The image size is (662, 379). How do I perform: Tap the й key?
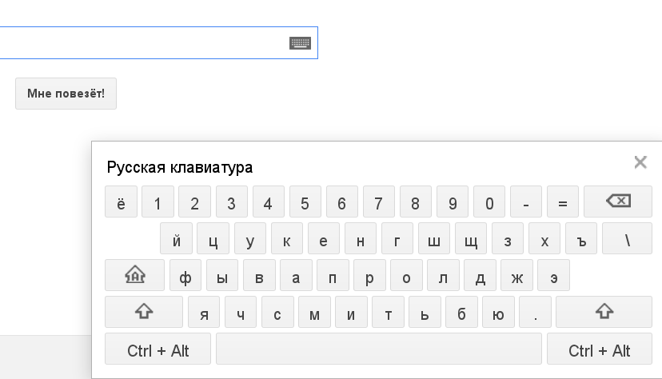tap(177, 238)
